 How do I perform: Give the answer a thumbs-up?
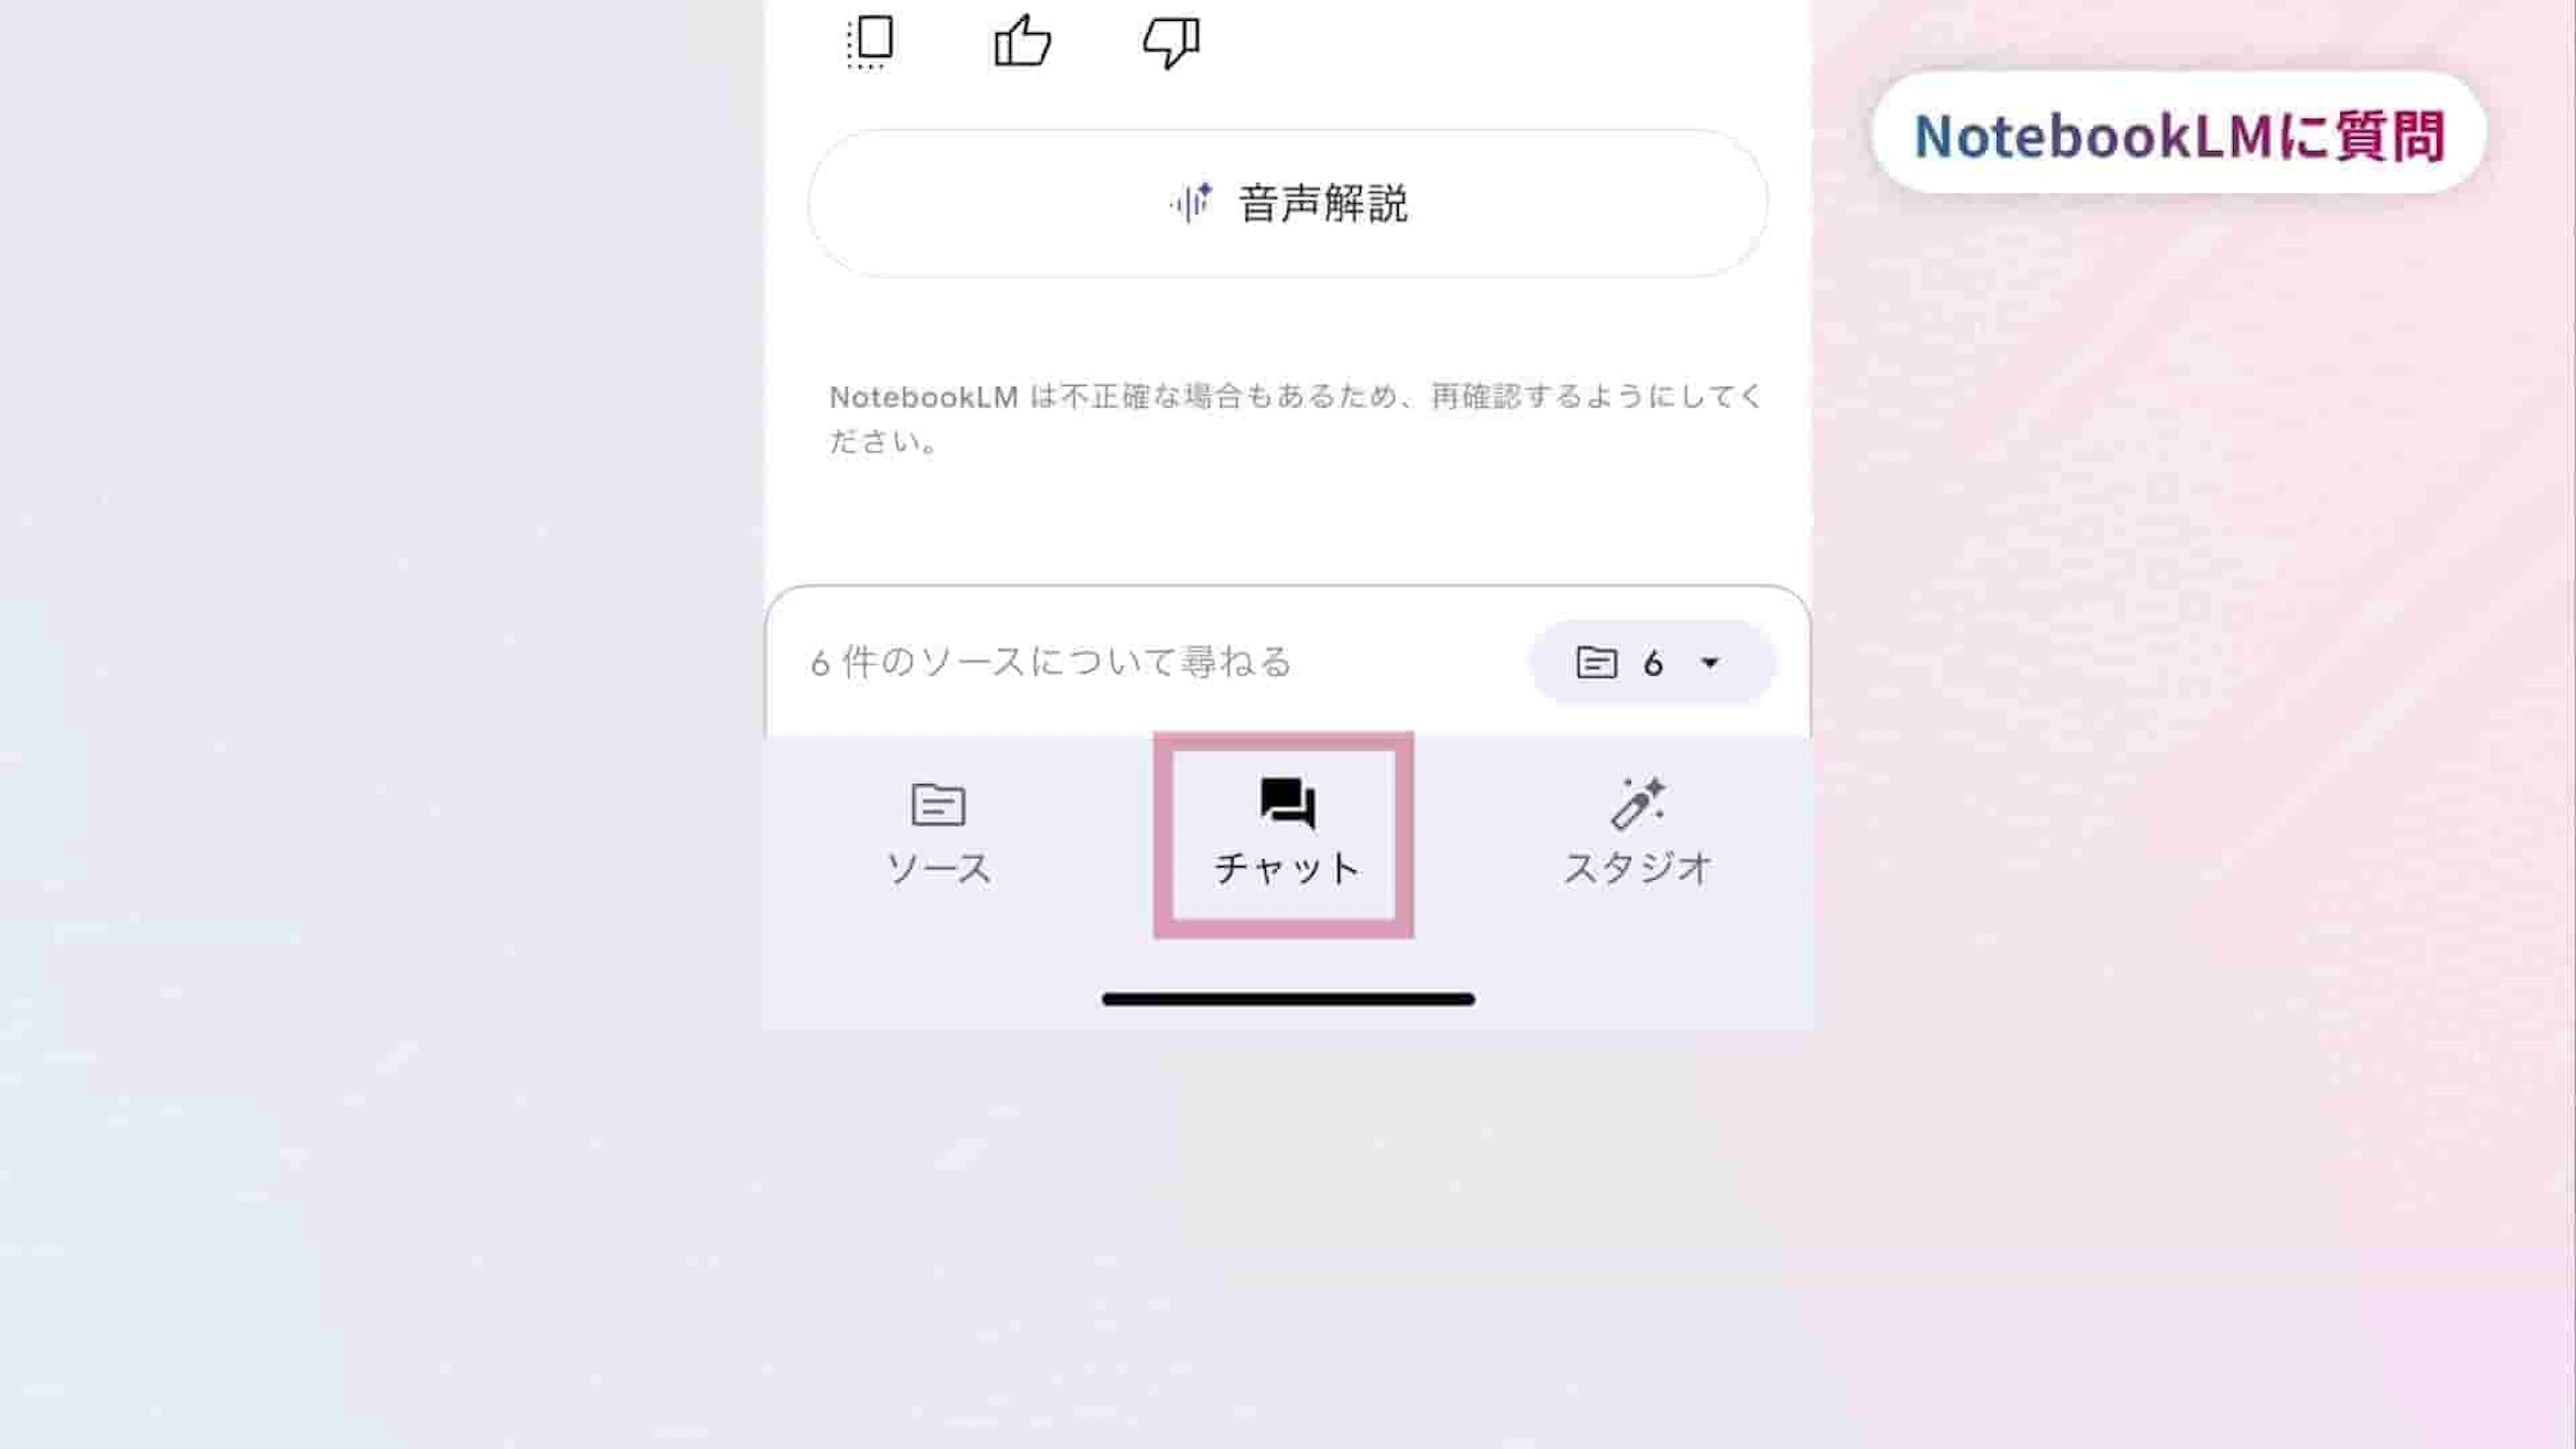[1022, 42]
